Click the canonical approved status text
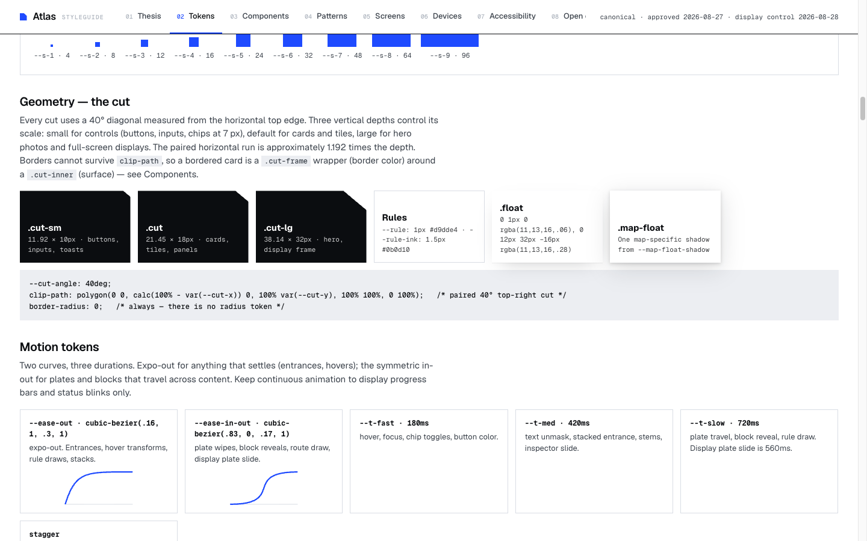The width and height of the screenshot is (867, 541). [719, 17]
